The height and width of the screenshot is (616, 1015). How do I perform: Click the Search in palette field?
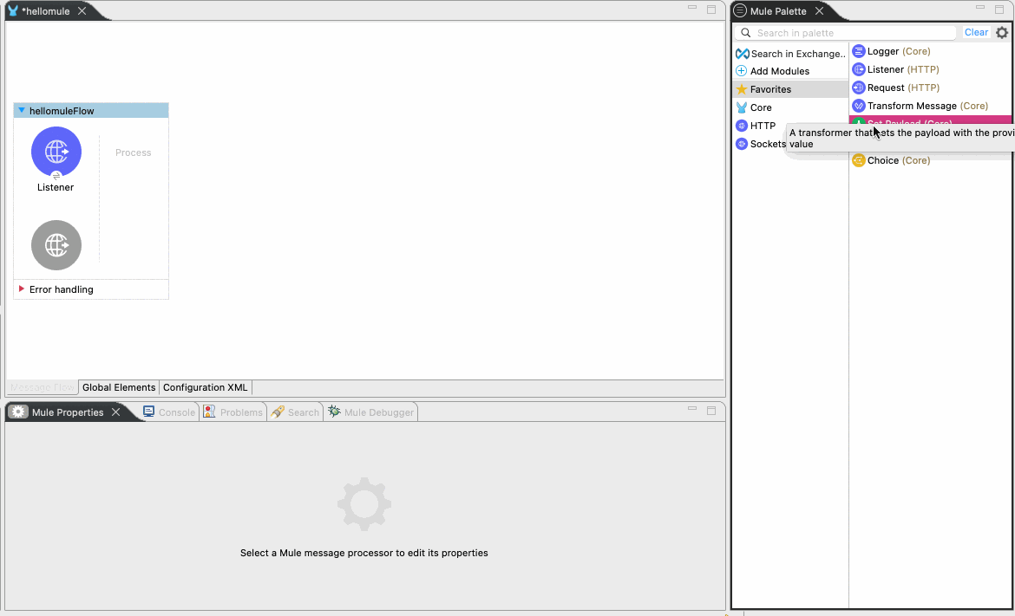point(850,33)
